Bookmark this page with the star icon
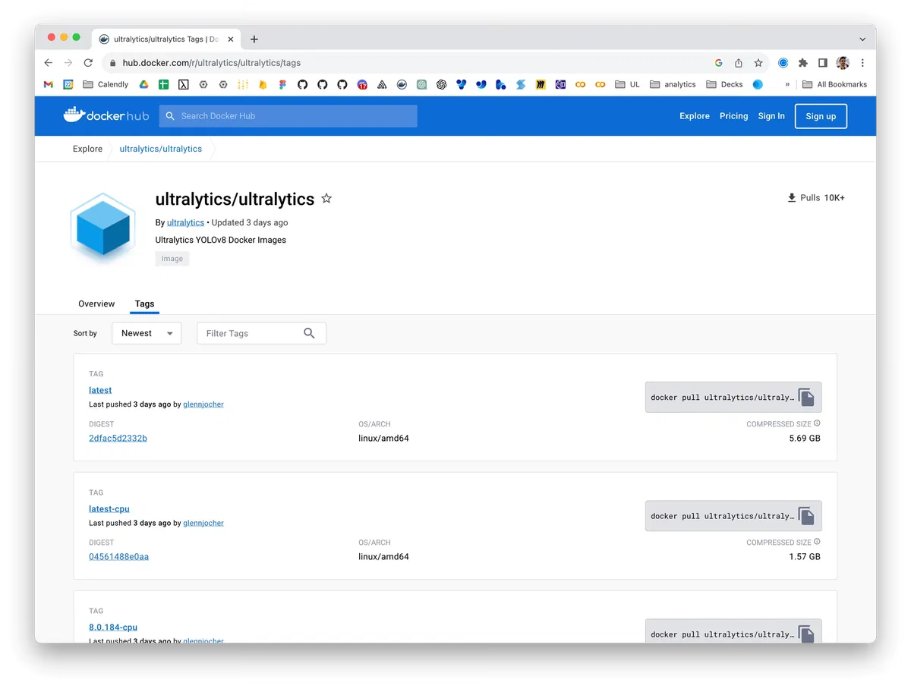This screenshot has height=689, width=911. 758,63
